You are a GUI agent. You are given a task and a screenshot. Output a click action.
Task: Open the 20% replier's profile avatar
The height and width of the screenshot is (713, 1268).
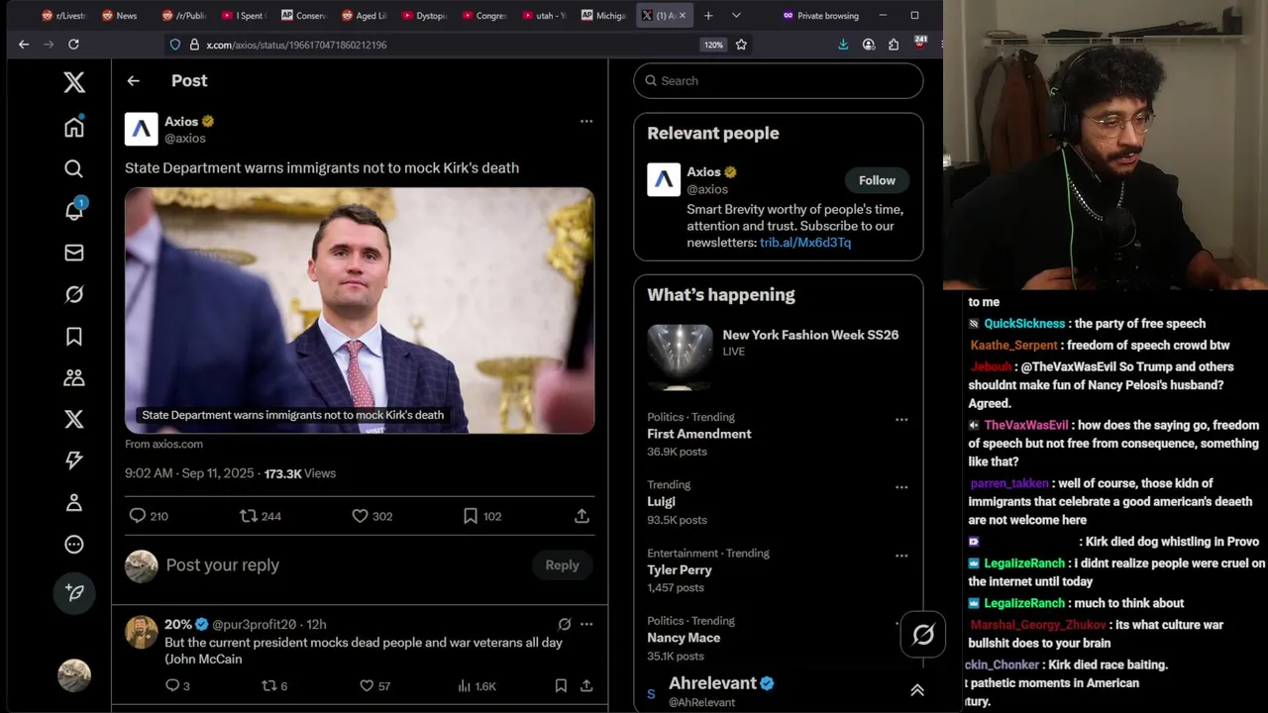tap(142, 633)
